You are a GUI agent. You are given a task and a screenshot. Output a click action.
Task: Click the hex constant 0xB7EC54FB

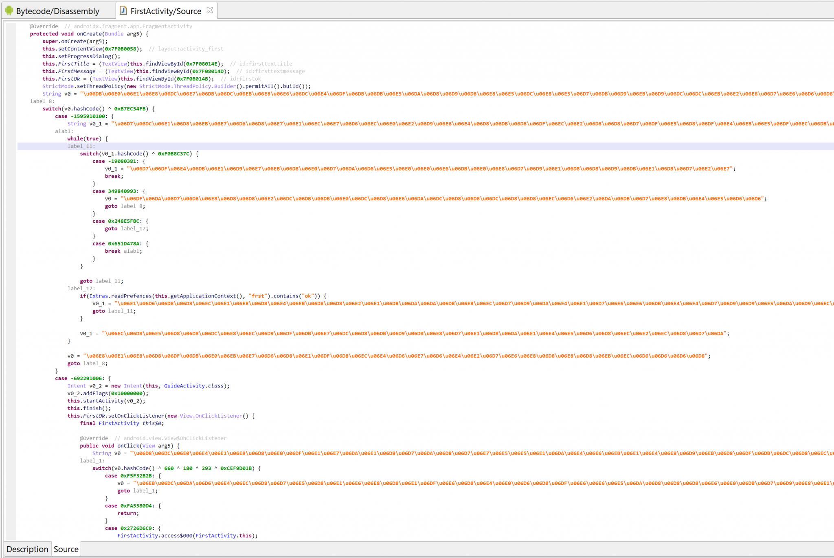pos(130,109)
